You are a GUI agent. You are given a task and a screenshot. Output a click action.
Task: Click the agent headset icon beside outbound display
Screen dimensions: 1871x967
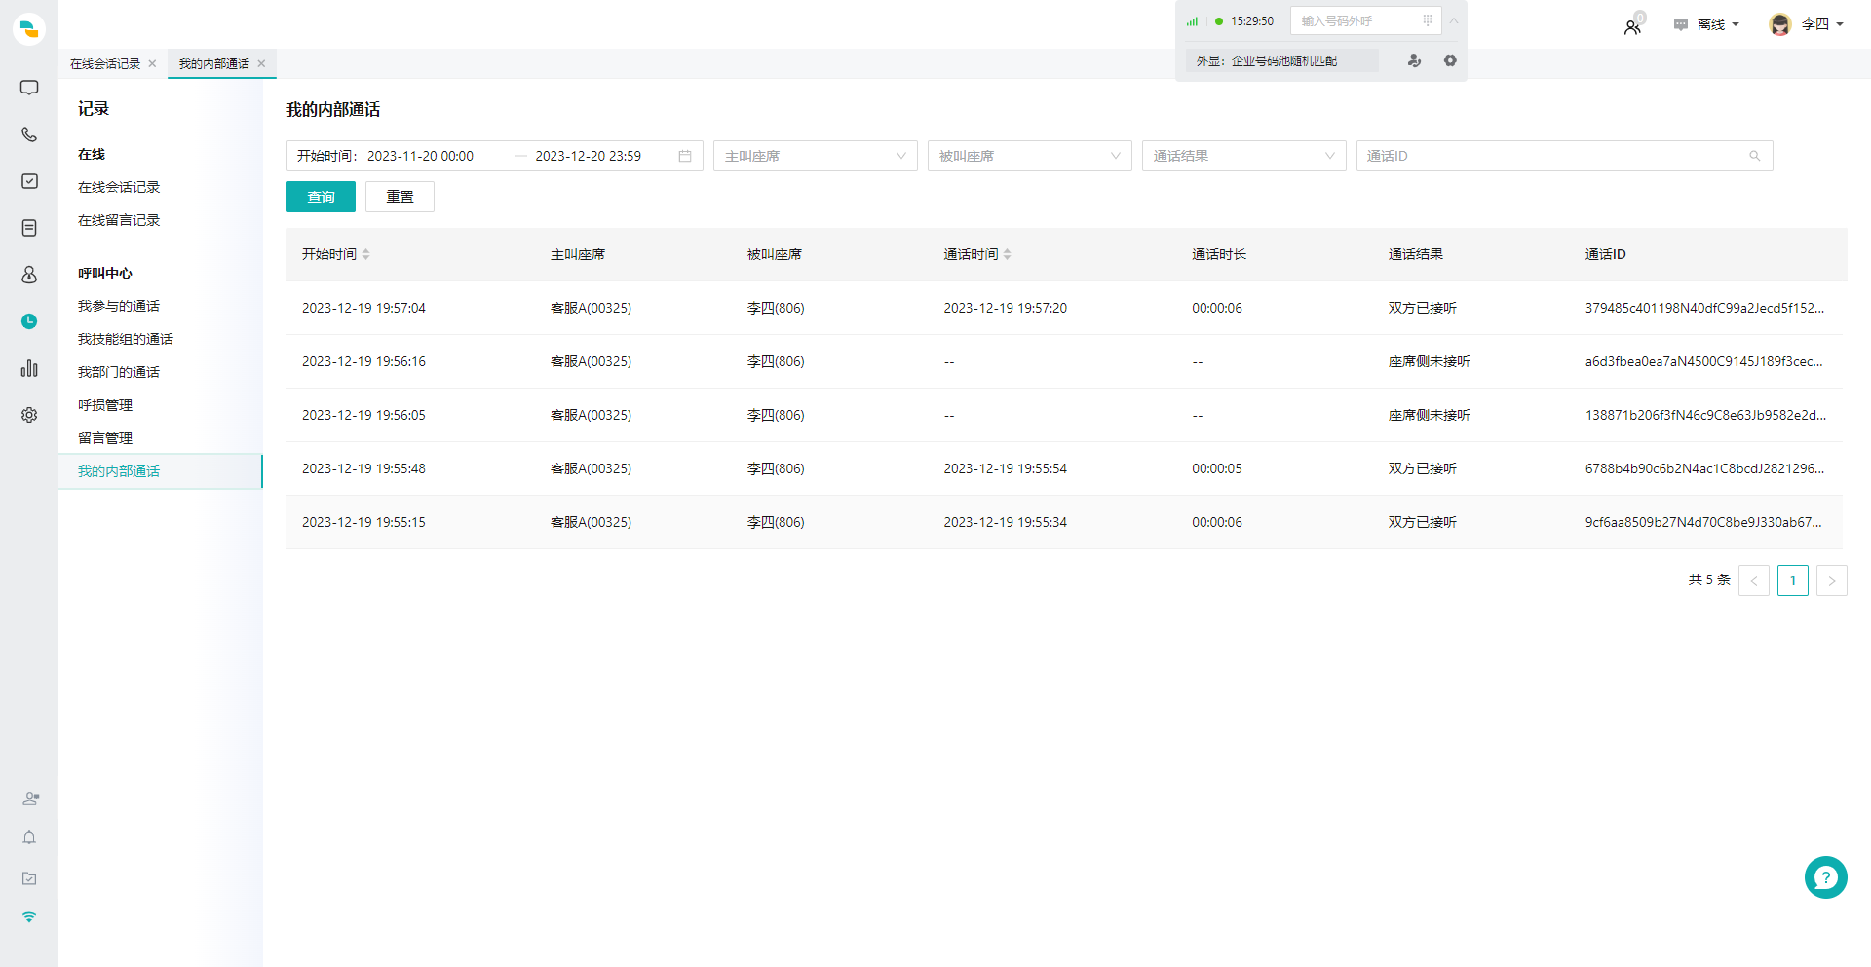[x=1414, y=60]
